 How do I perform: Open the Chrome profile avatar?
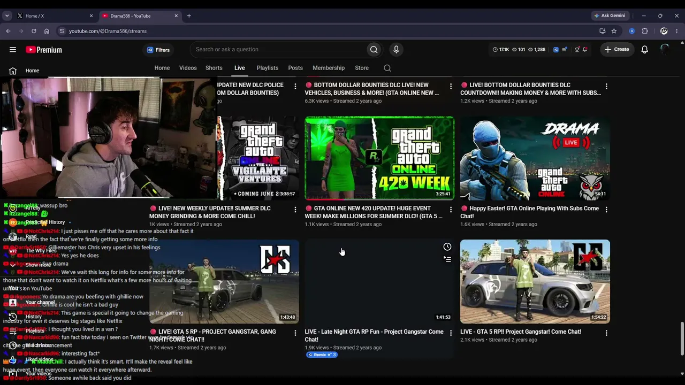click(664, 31)
